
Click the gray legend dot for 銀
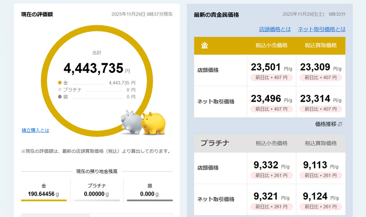click(x=59, y=97)
